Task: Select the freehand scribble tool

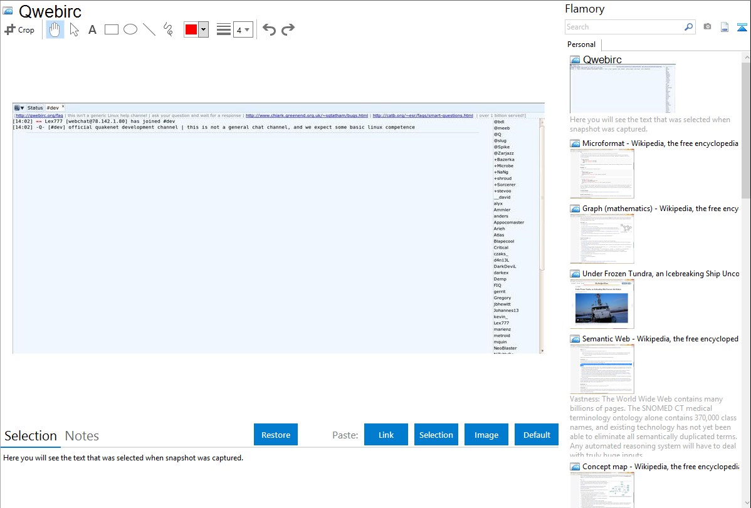Action: [x=168, y=29]
